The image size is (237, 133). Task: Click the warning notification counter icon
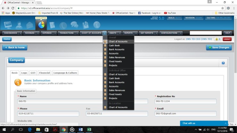tap(217, 39)
